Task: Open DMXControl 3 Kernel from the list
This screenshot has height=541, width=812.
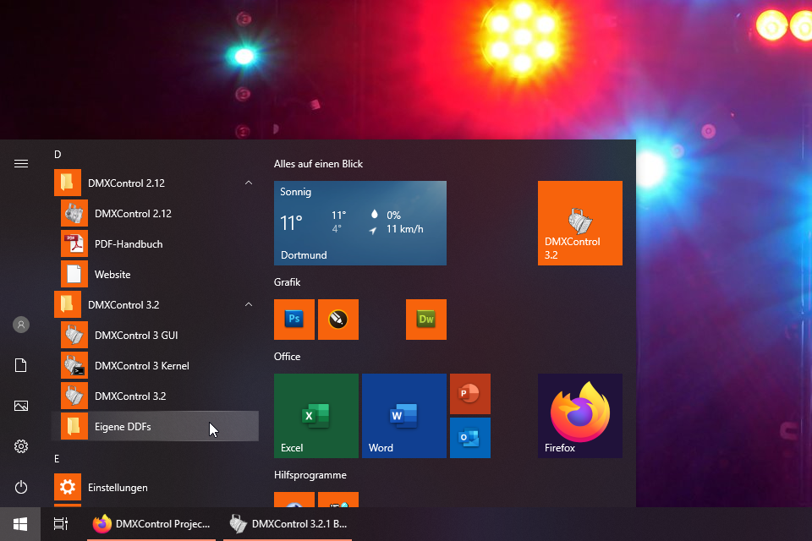Action: pos(141,366)
